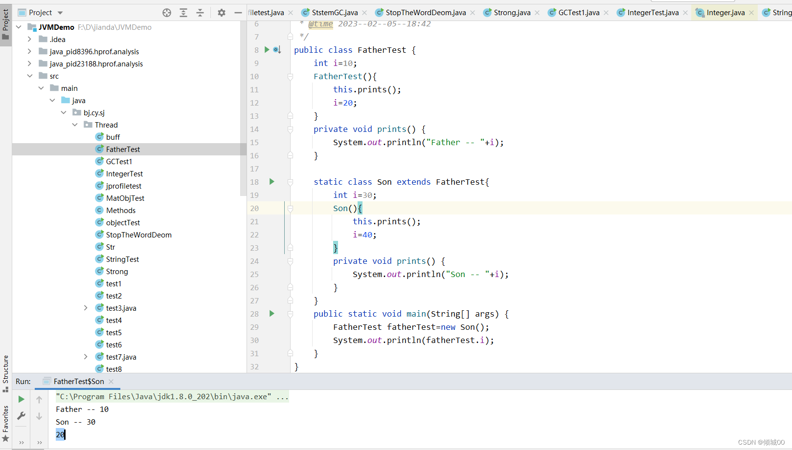This screenshot has height=450, width=792.
Task: Run FatherTest class from line 8 gutter
Action: [x=267, y=49]
